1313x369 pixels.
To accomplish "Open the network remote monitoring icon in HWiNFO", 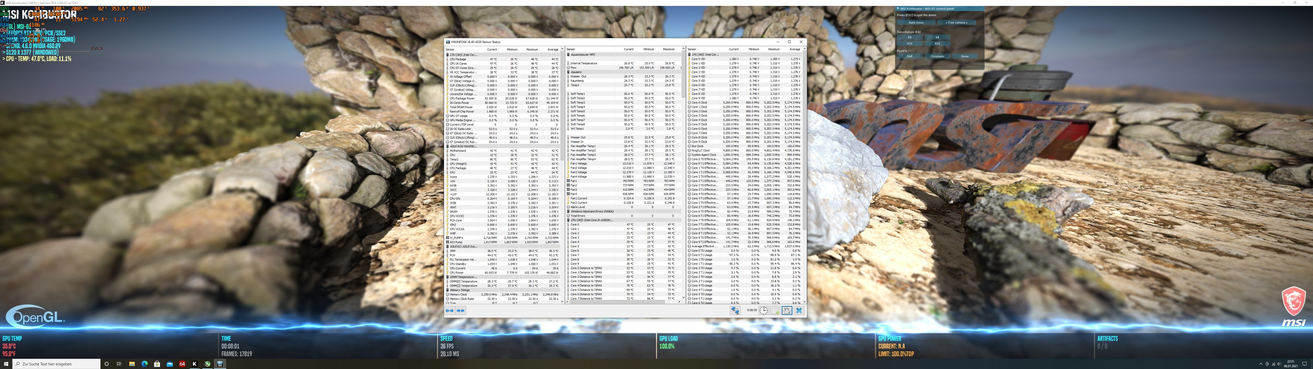I will 735,310.
